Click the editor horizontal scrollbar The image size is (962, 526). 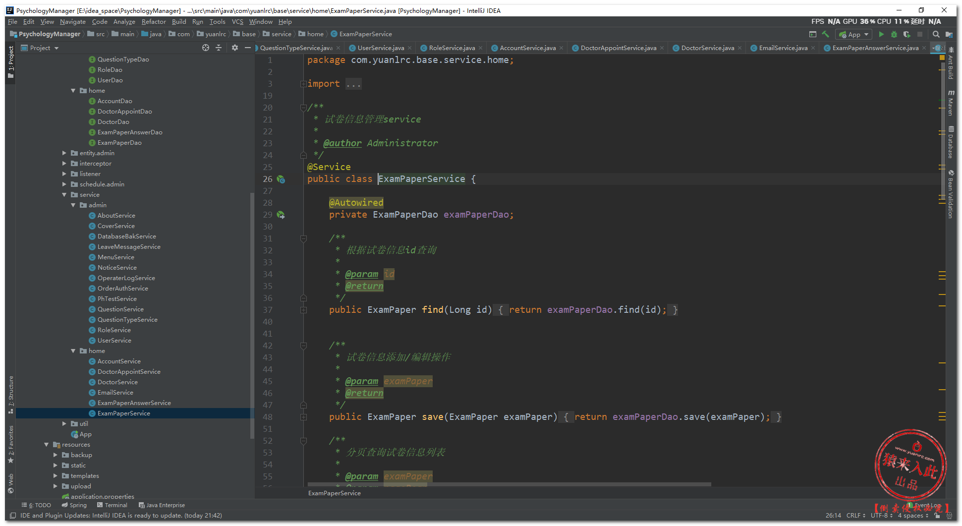(509, 484)
